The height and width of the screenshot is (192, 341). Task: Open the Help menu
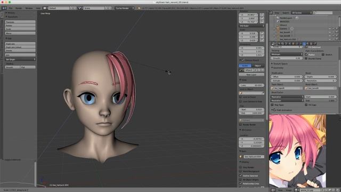point(38,8)
